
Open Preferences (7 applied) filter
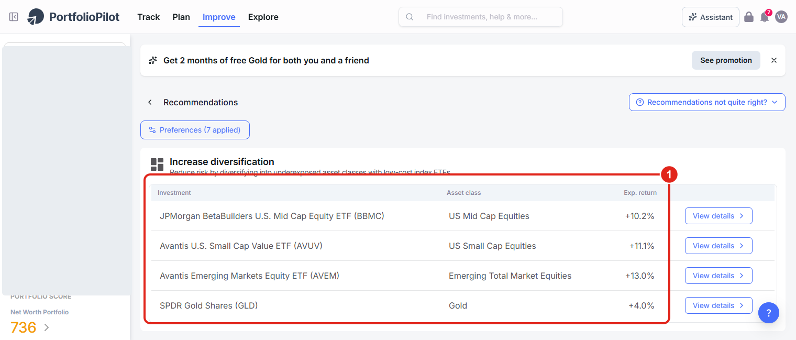point(195,130)
